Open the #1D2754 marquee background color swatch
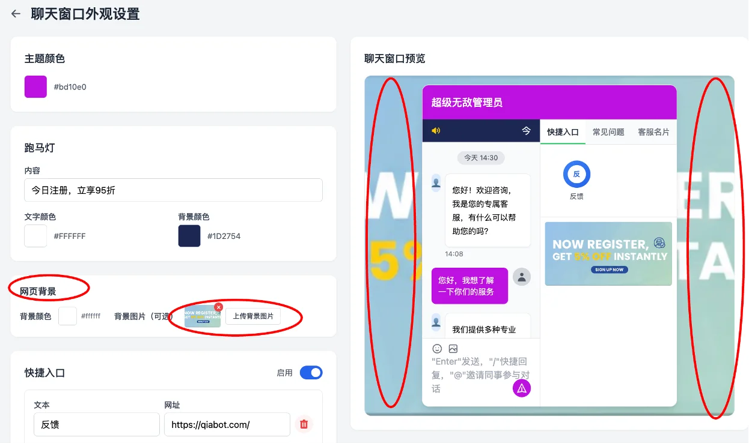 189,235
